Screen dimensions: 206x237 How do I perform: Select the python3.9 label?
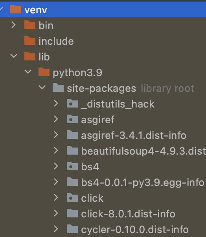[x=77, y=73]
